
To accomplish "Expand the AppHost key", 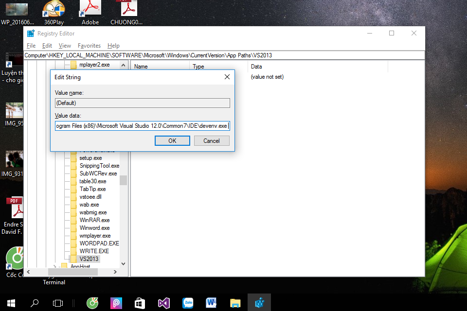I will pos(55,266).
